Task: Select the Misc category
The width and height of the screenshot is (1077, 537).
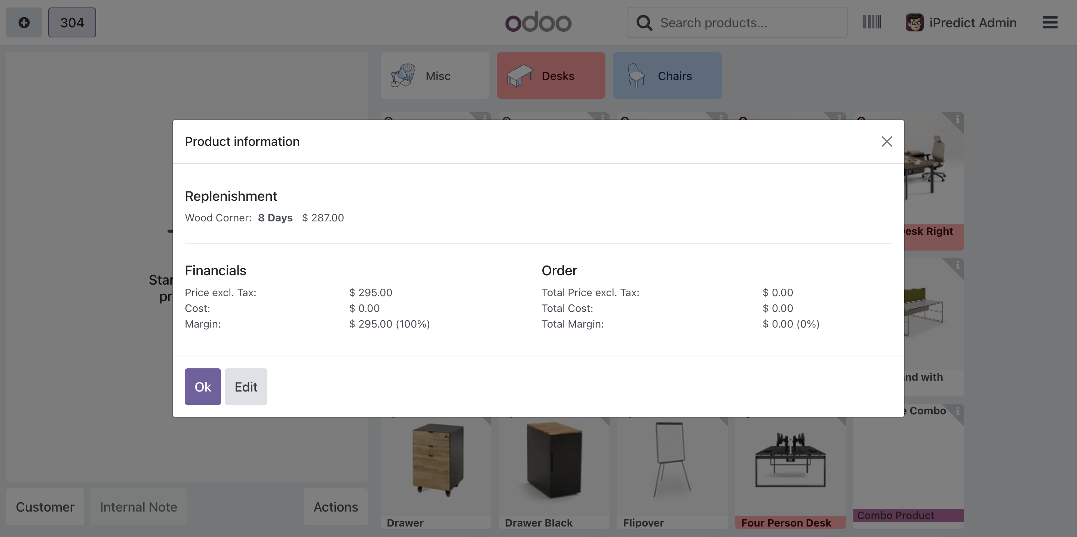Action: tap(435, 76)
